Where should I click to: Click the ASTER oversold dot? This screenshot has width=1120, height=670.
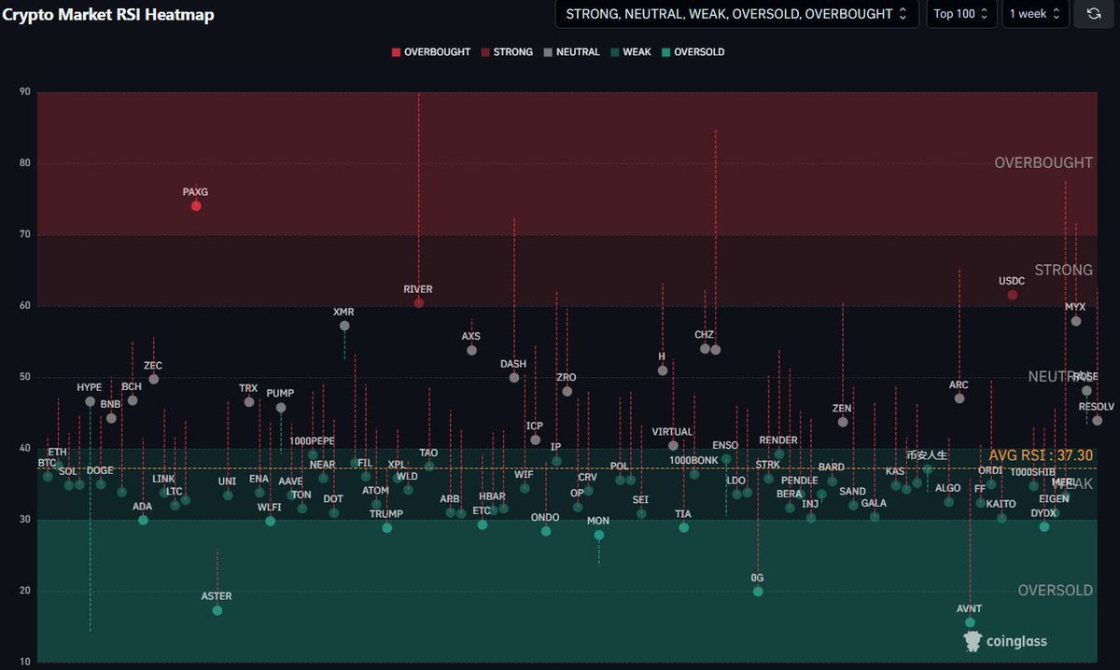coord(217,609)
